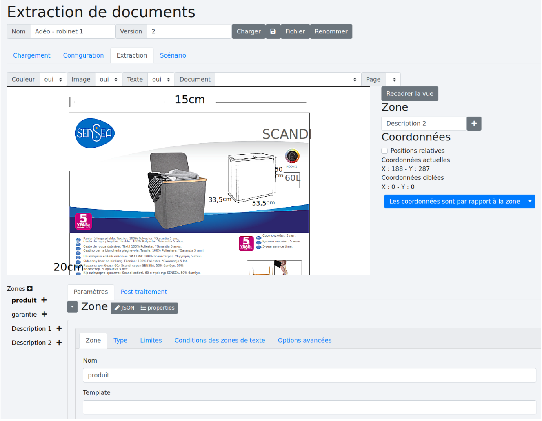542x421 pixels.
Task: Click plus icon next to Description 2
Action: 59,343
